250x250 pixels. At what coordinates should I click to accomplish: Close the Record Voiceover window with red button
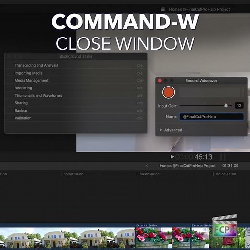click(x=160, y=81)
